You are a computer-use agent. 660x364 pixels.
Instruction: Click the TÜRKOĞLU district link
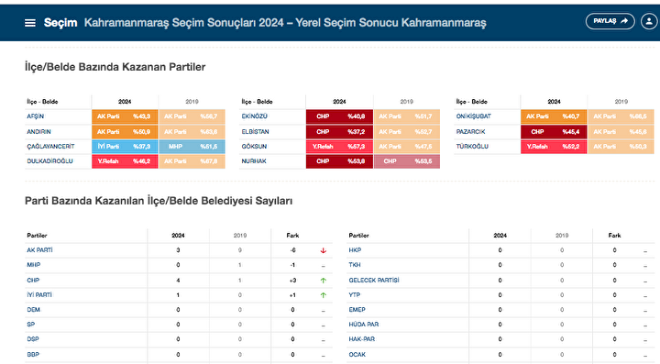(472, 147)
